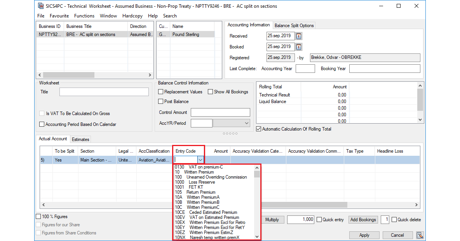460x241 pixels.
Task: Toggle Automatic Calculation Of Rolling Total
Action: [259, 129]
